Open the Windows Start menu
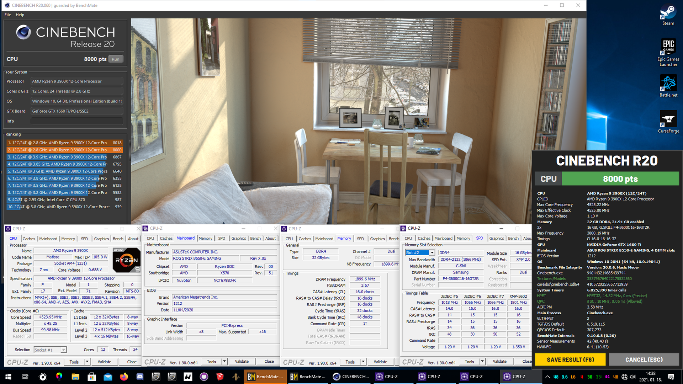Viewport: 683px width, 384px height. click(x=8, y=377)
